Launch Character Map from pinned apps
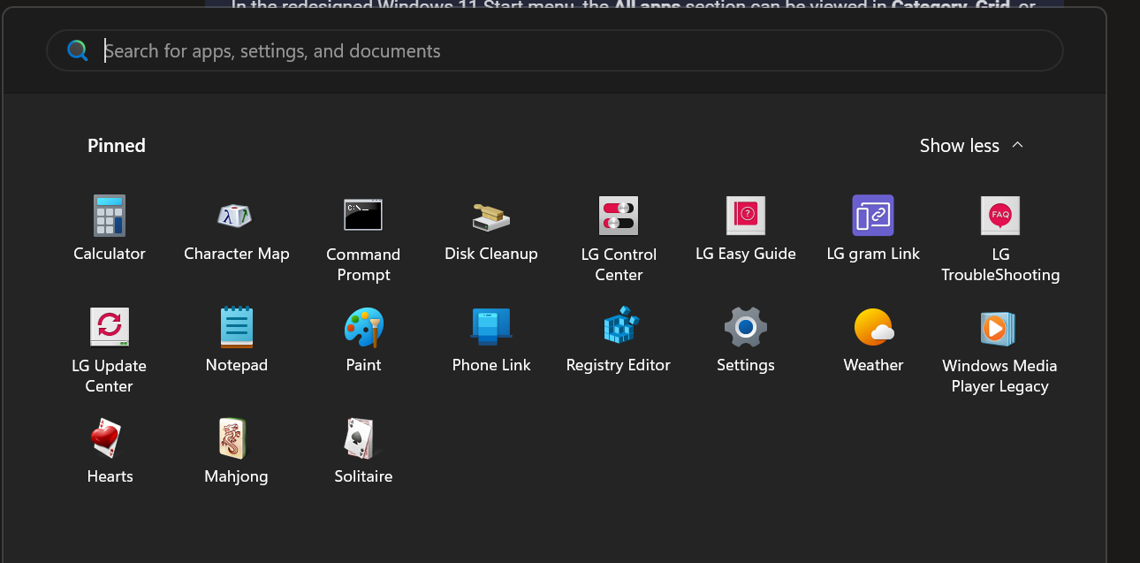Image resolution: width=1140 pixels, height=563 pixels. coord(236,215)
